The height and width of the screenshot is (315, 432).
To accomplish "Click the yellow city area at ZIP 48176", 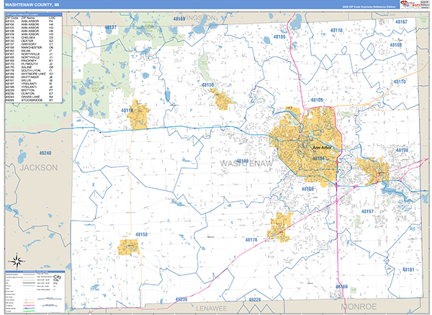I will click(x=279, y=226).
